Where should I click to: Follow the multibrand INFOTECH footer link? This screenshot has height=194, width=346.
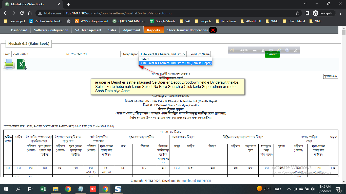click(x=196, y=181)
